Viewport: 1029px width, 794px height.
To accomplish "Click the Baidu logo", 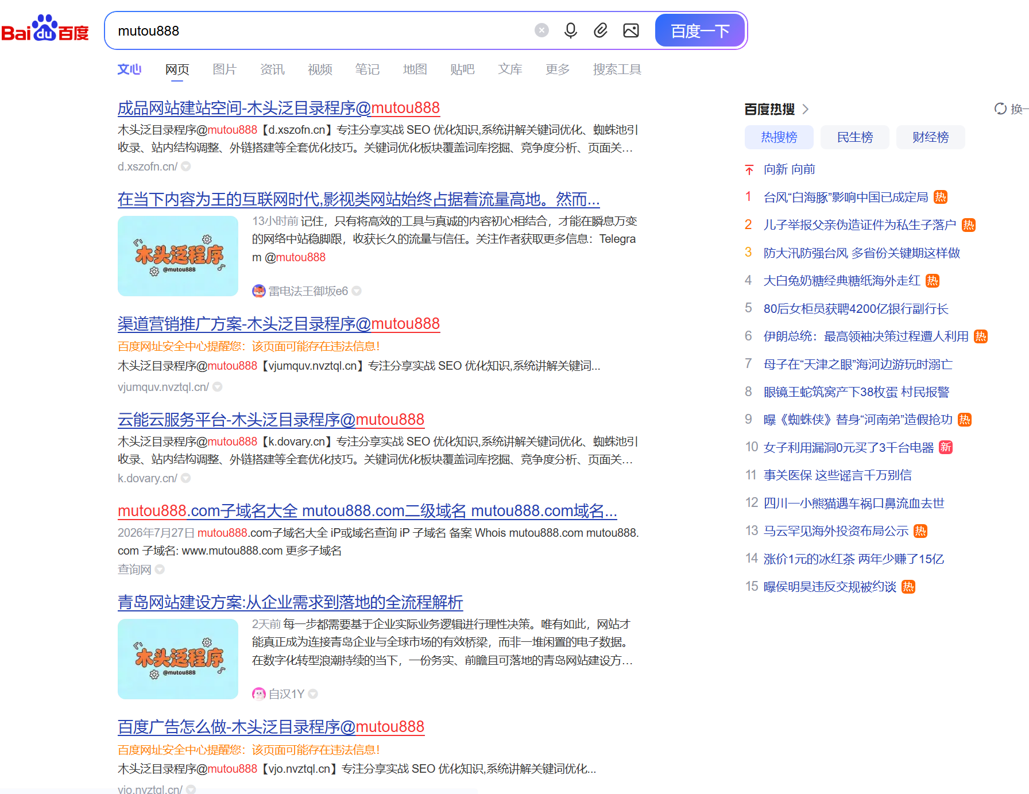I will pyautogui.click(x=45, y=29).
